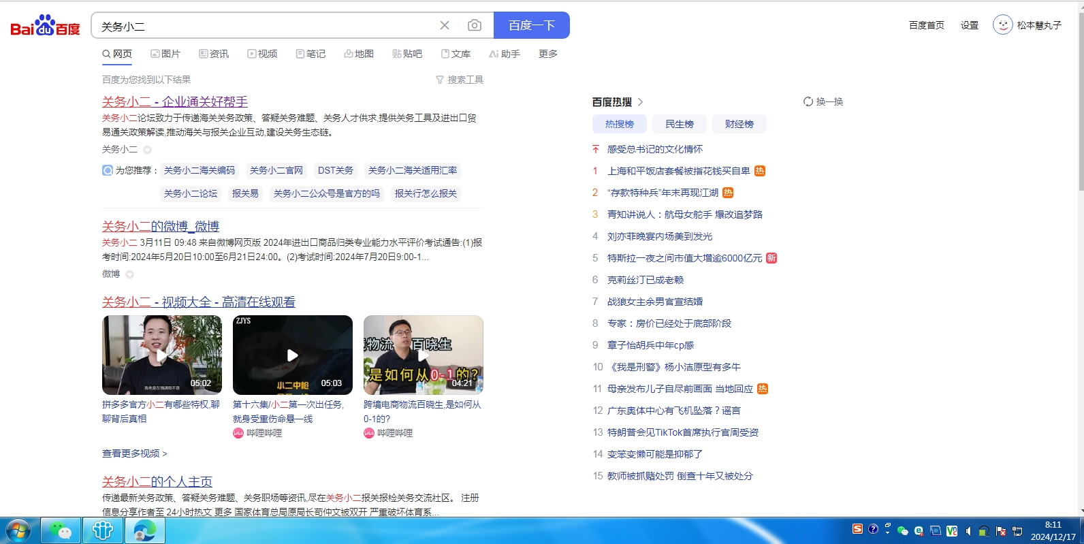Screen dimensions: 1084x544
Task: Select the 财经榜 tab
Action: (x=739, y=124)
